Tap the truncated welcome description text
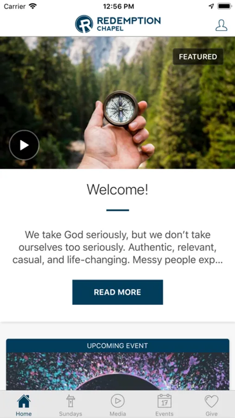 118,248
